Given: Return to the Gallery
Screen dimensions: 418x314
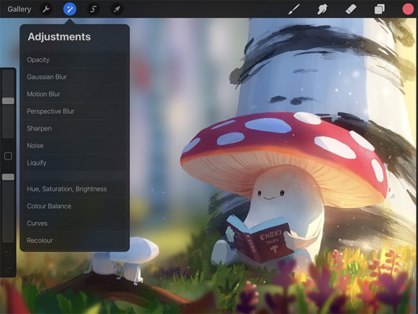Looking at the screenshot, I should [19, 9].
